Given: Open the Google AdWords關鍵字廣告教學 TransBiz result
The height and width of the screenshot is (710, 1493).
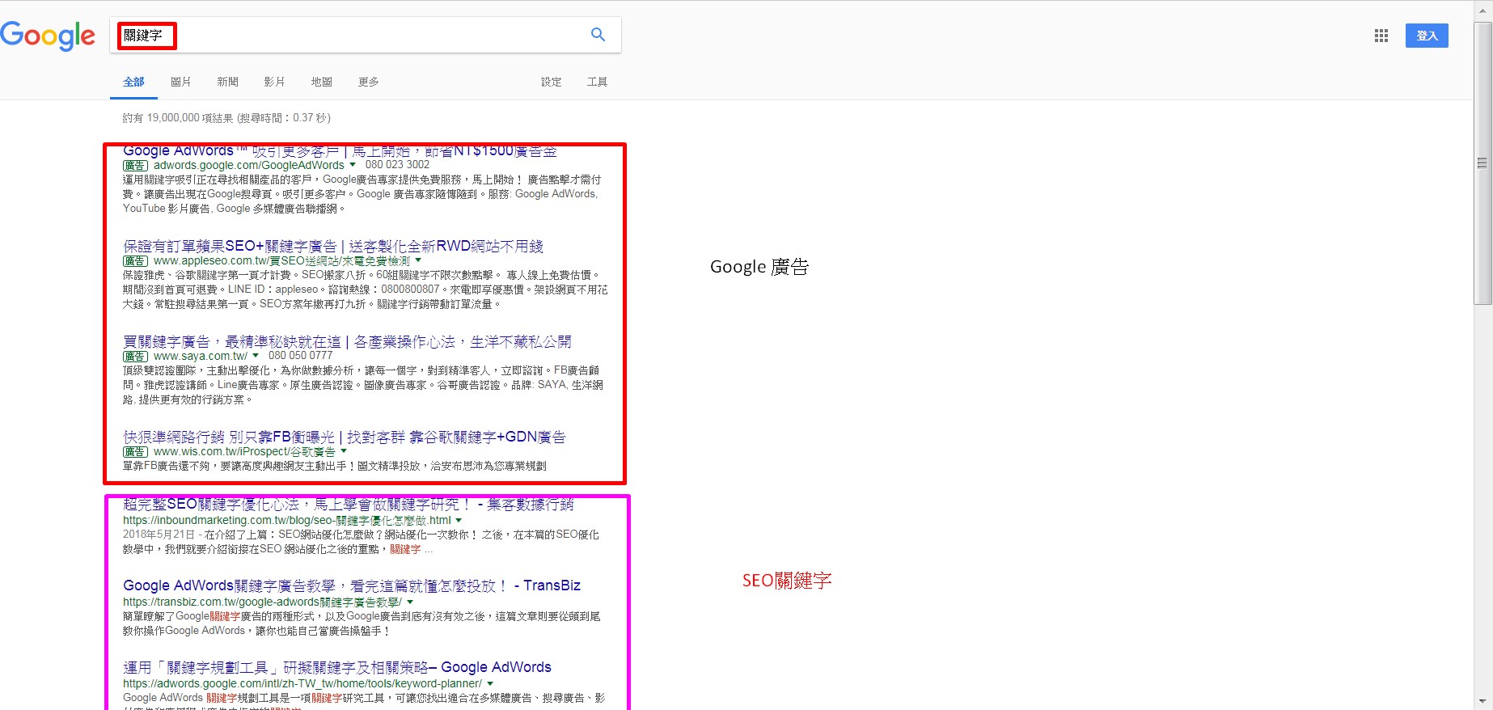Looking at the screenshot, I should [x=352, y=585].
